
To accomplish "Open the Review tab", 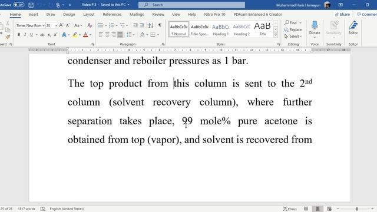I will pos(158,14).
